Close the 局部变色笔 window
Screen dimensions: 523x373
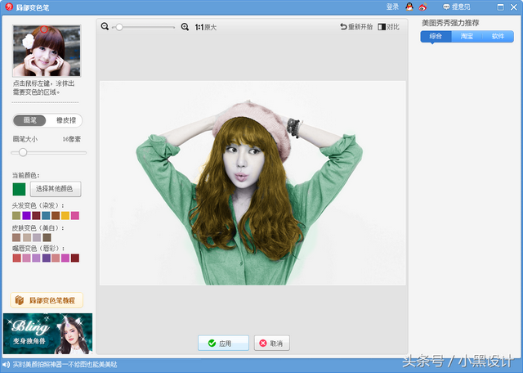tap(514, 7)
